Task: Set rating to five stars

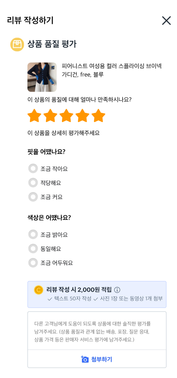Action: tap(98, 116)
